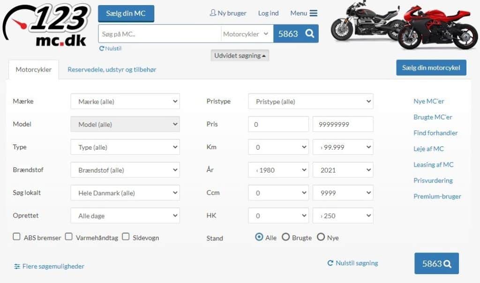Expand the Brændstof (alle) dropdown
The image size is (480, 283).
click(x=125, y=170)
